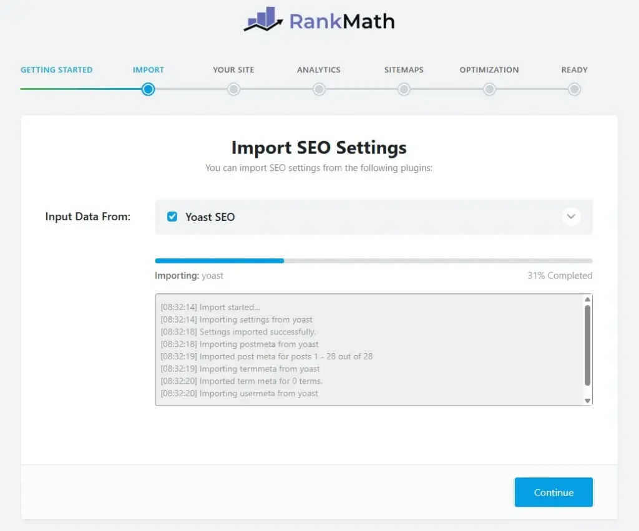Click the import progress bar
The width and height of the screenshot is (639, 531).
point(373,260)
